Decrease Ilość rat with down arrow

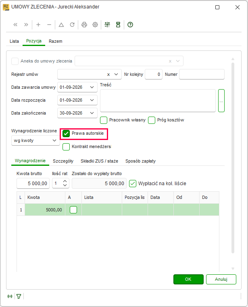coord(65,185)
